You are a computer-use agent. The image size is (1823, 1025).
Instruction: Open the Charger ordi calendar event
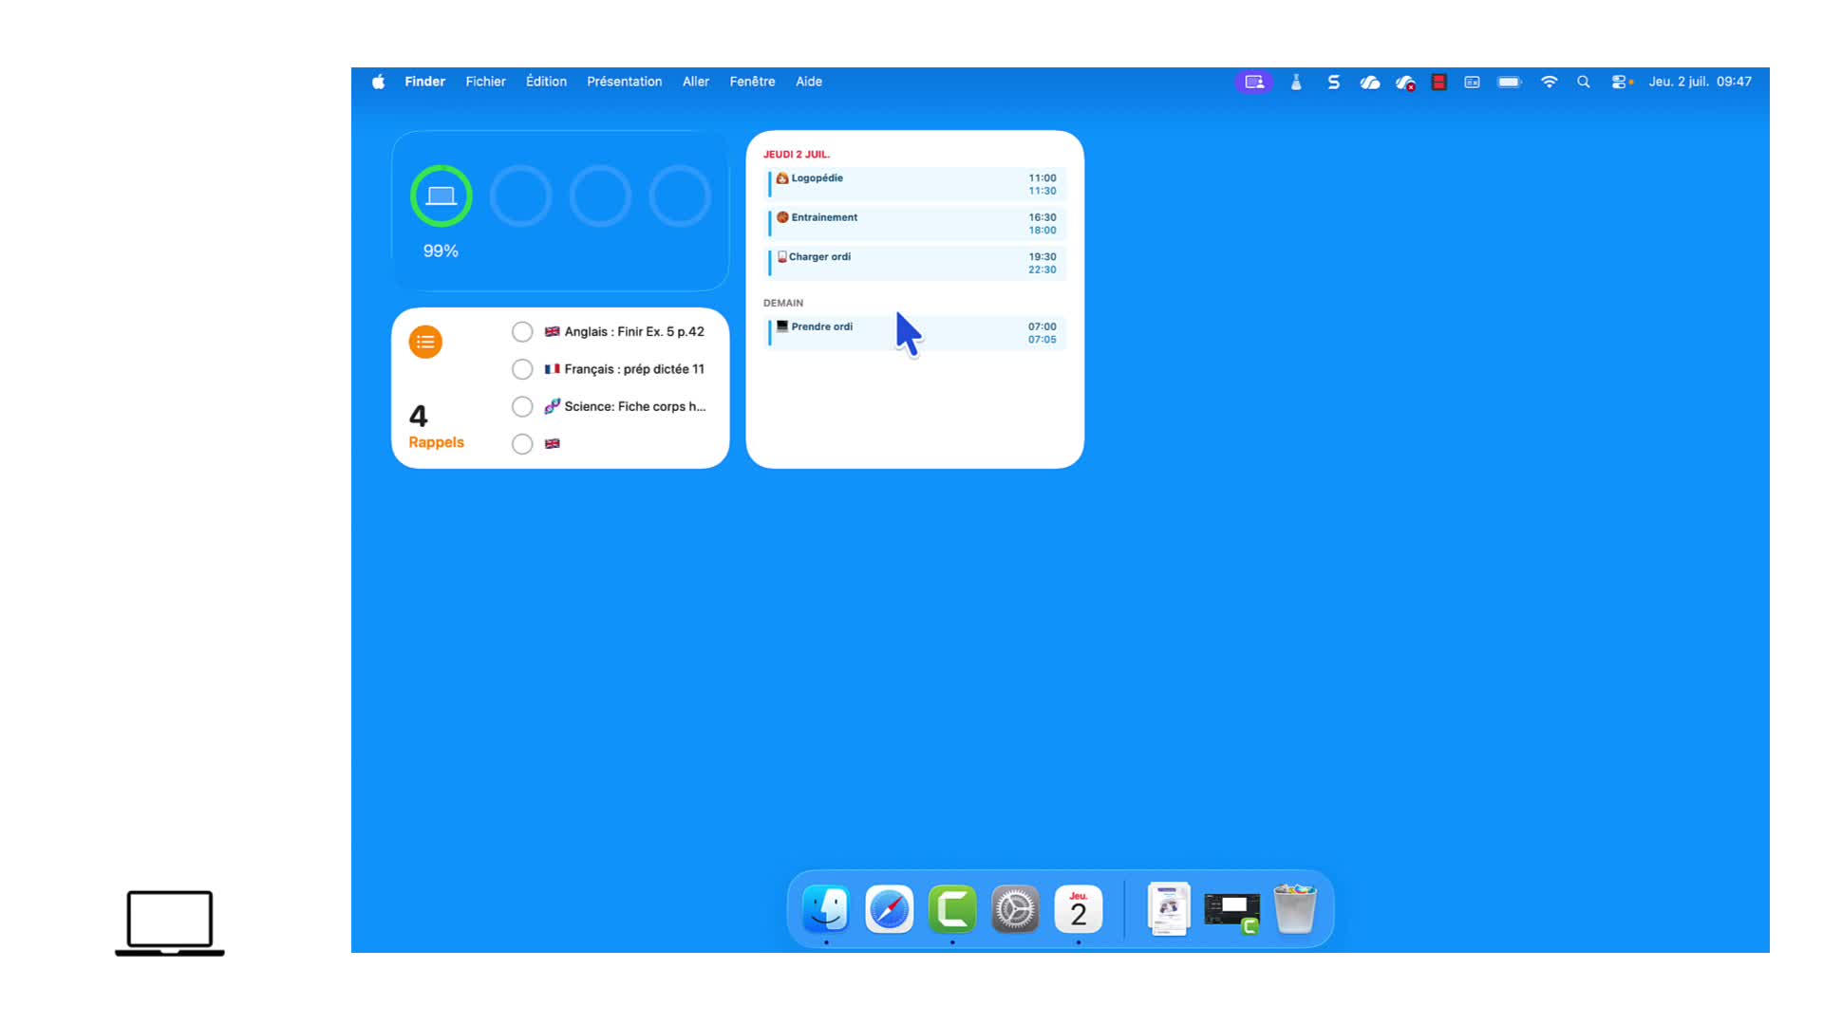[916, 263]
